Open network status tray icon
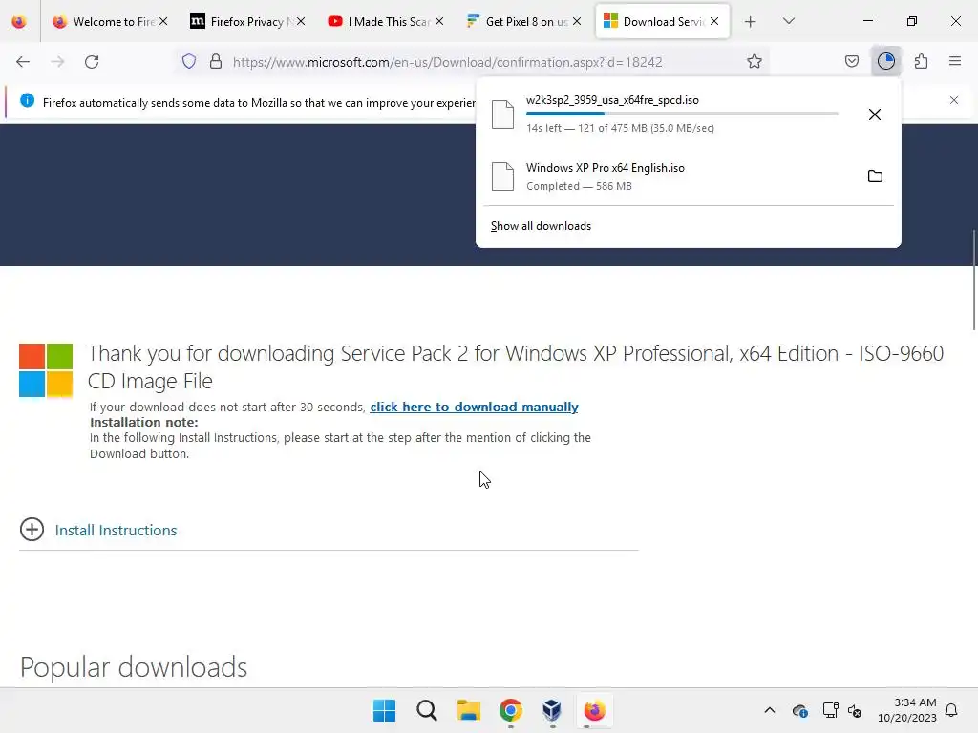978x733 pixels. [x=830, y=710]
